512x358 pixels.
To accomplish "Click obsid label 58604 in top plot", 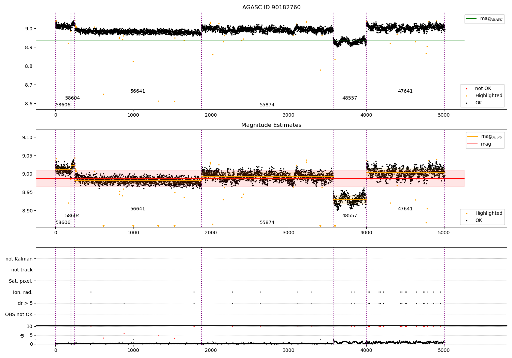I will [x=72, y=98].
